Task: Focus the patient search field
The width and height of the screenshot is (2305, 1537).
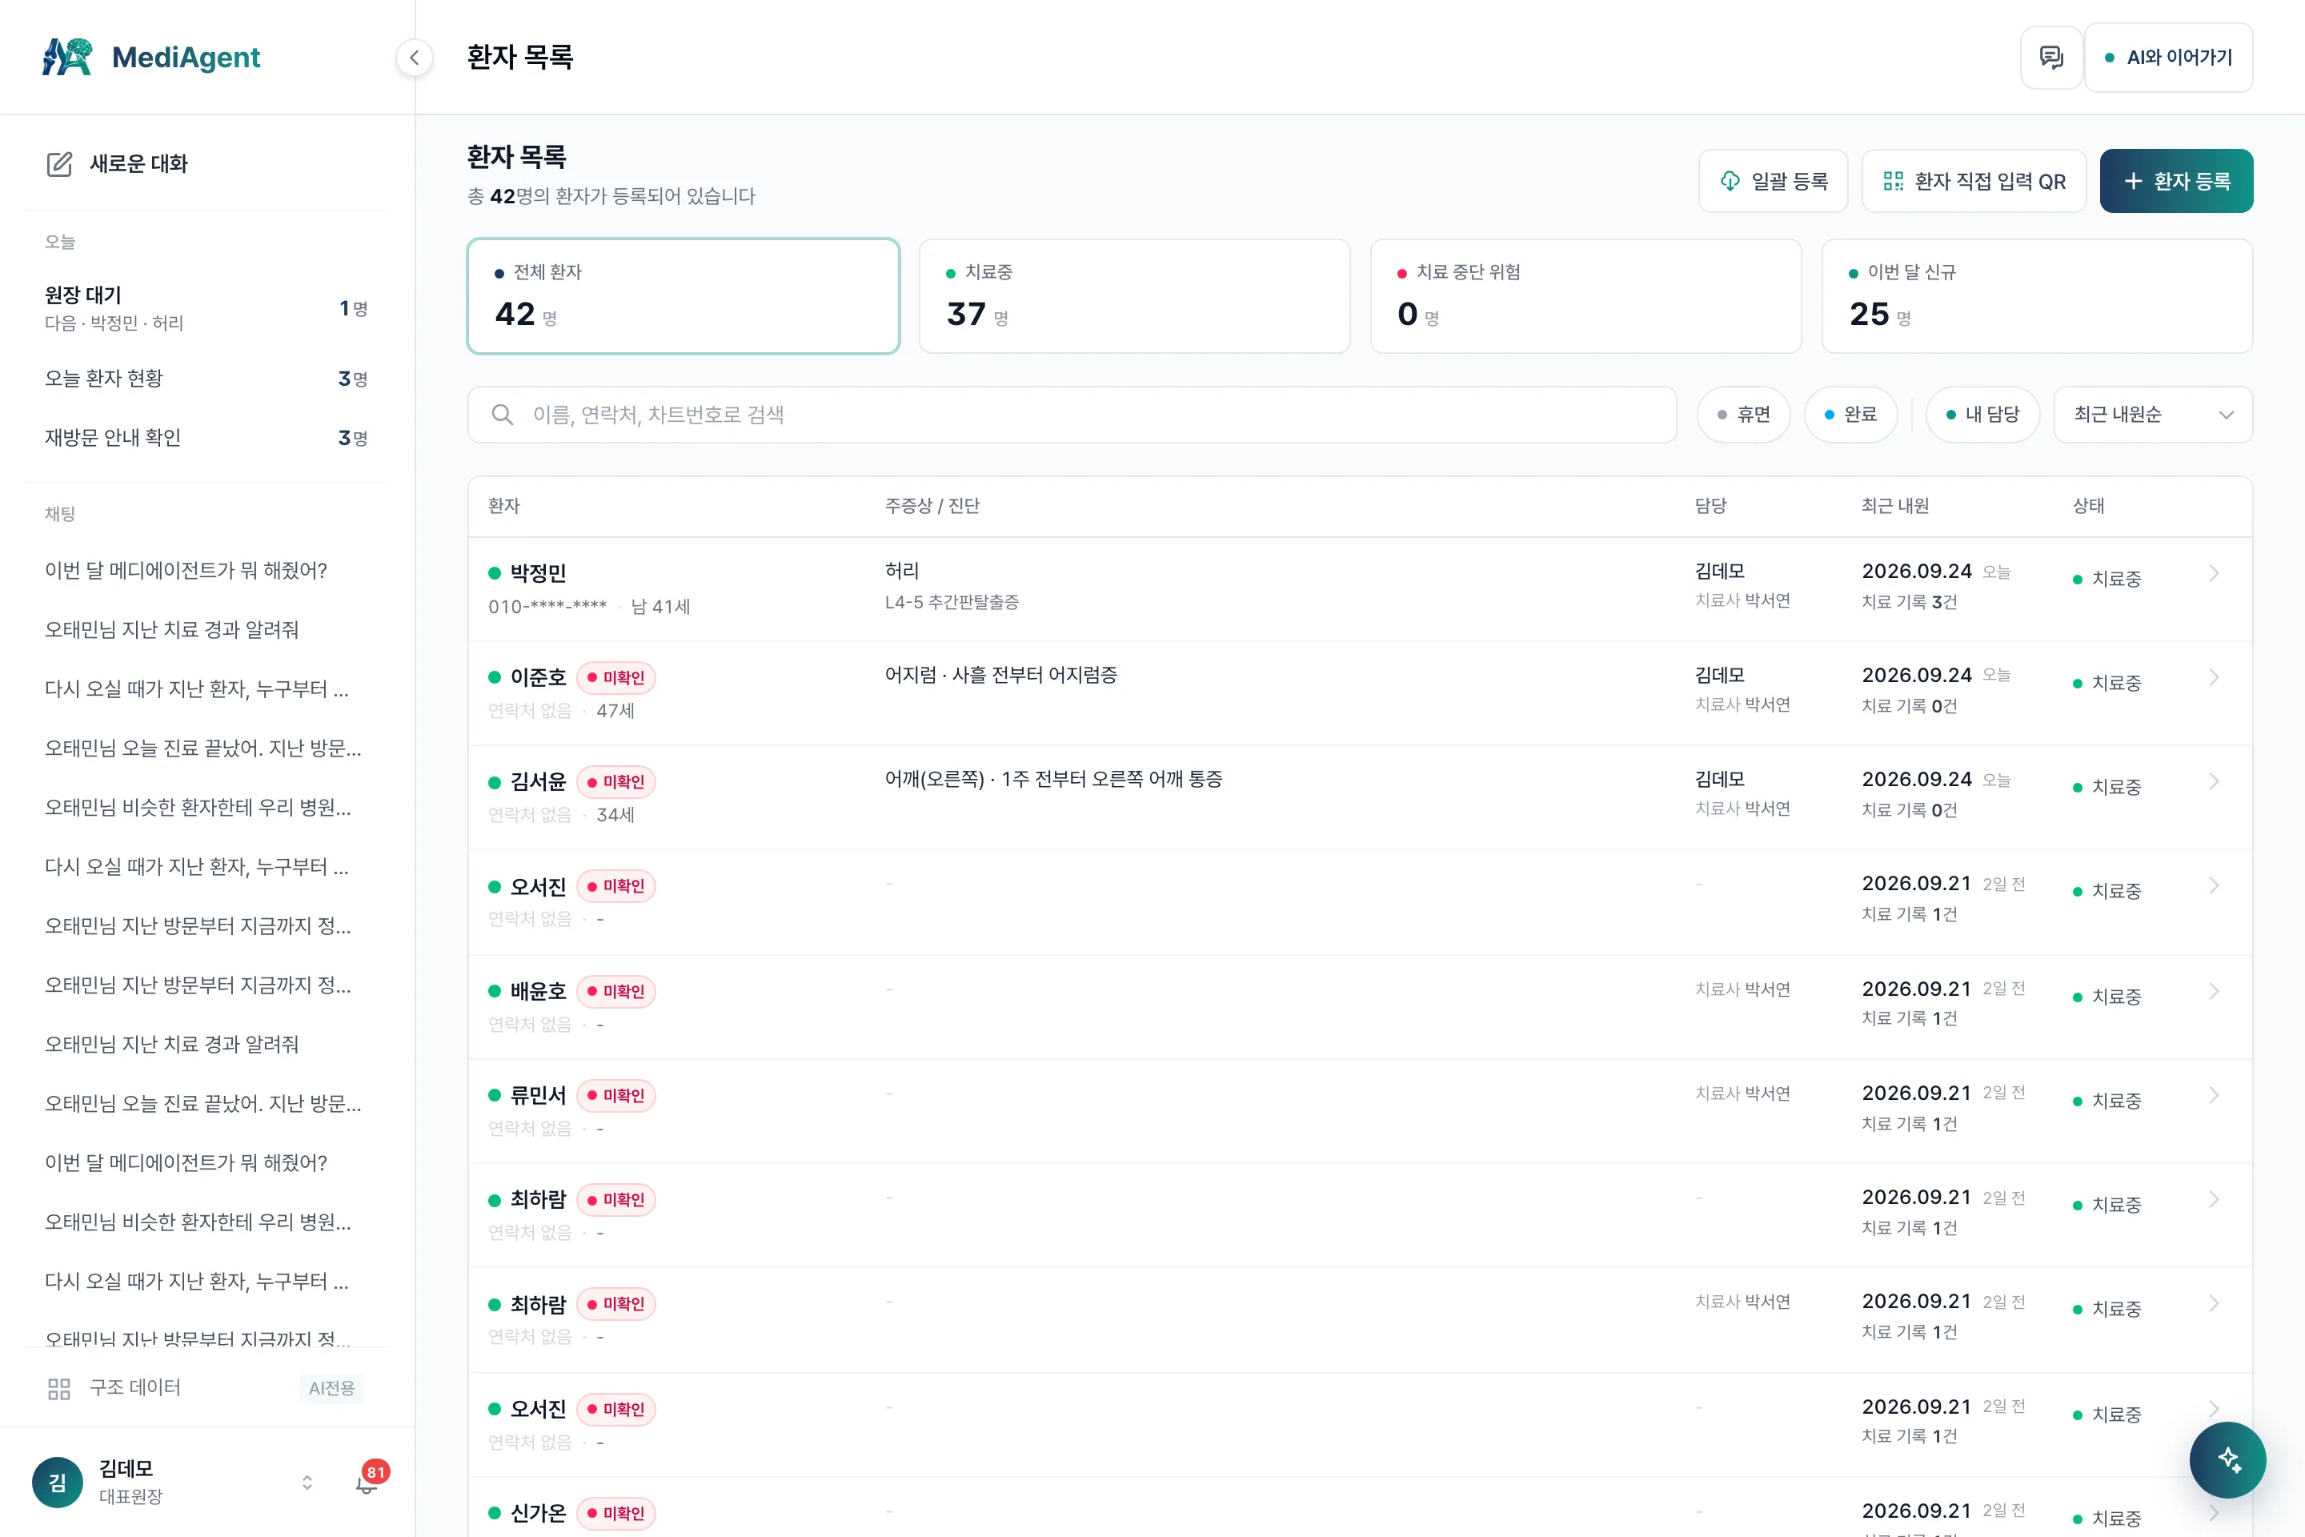Action: point(1072,415)
